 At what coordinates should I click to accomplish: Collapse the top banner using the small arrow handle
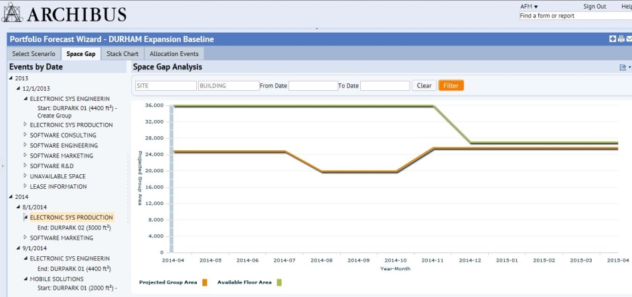click(x=317, y=29)
